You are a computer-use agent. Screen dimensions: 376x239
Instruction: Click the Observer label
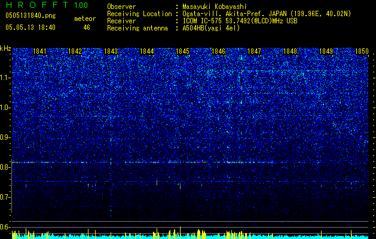121,7
